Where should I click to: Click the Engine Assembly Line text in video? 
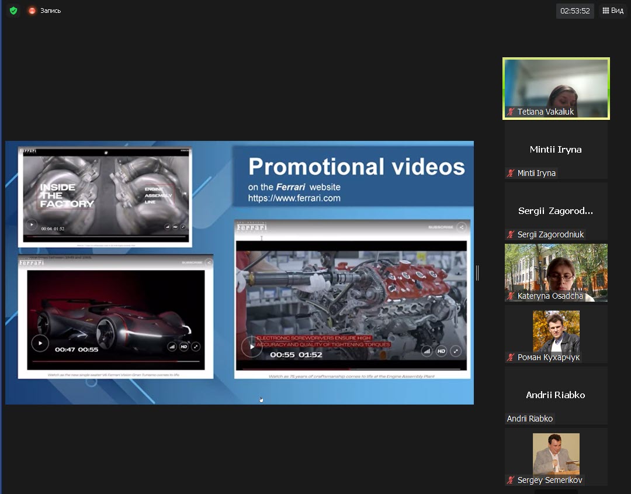click(x=158, y=195)
